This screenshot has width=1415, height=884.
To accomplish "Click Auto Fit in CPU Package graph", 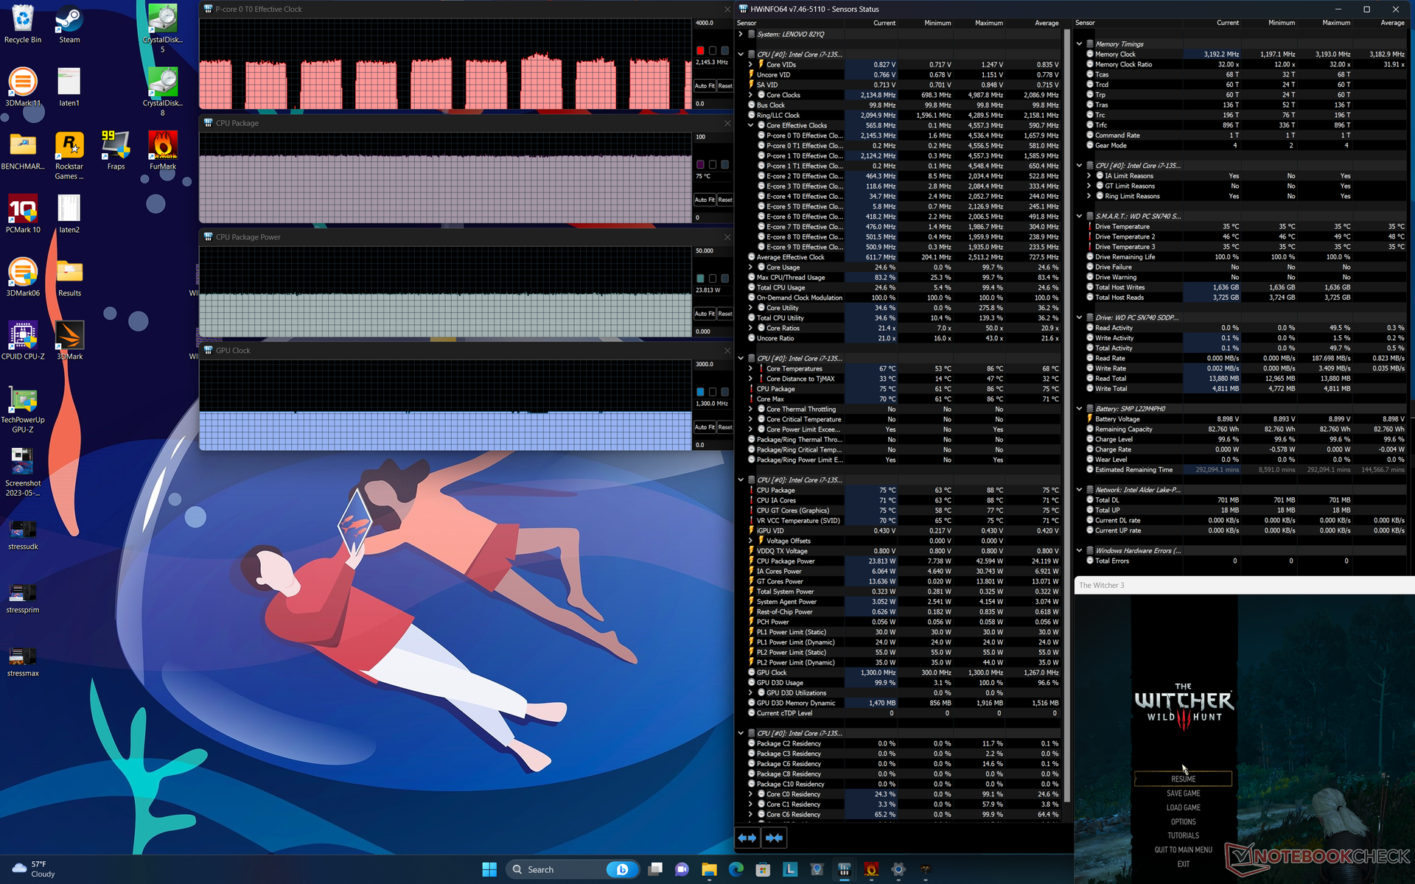I will click(x=705, y=200).
